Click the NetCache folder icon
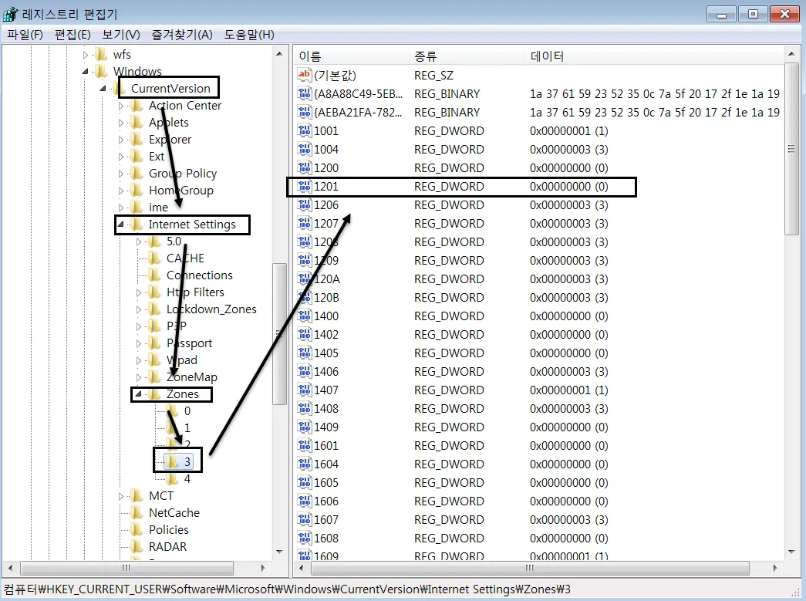The width and height of the screenshot is (806, 601). [137, 512]
